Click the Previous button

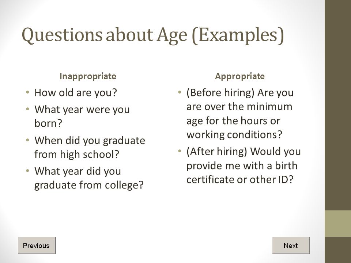click(37, 245)
